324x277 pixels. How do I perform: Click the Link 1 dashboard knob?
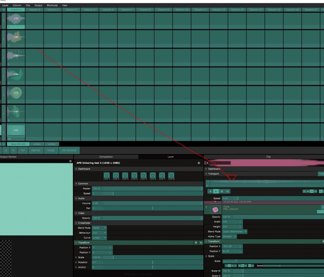tap(106, 175)
